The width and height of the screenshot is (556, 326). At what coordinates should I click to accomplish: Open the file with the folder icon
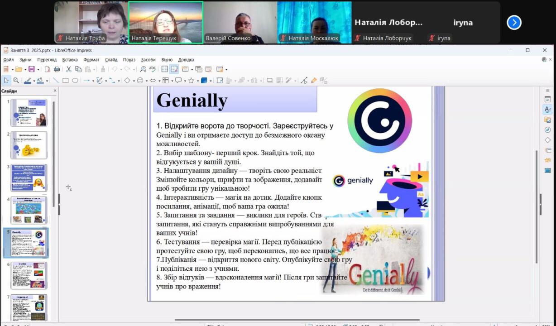click(19, 69)
